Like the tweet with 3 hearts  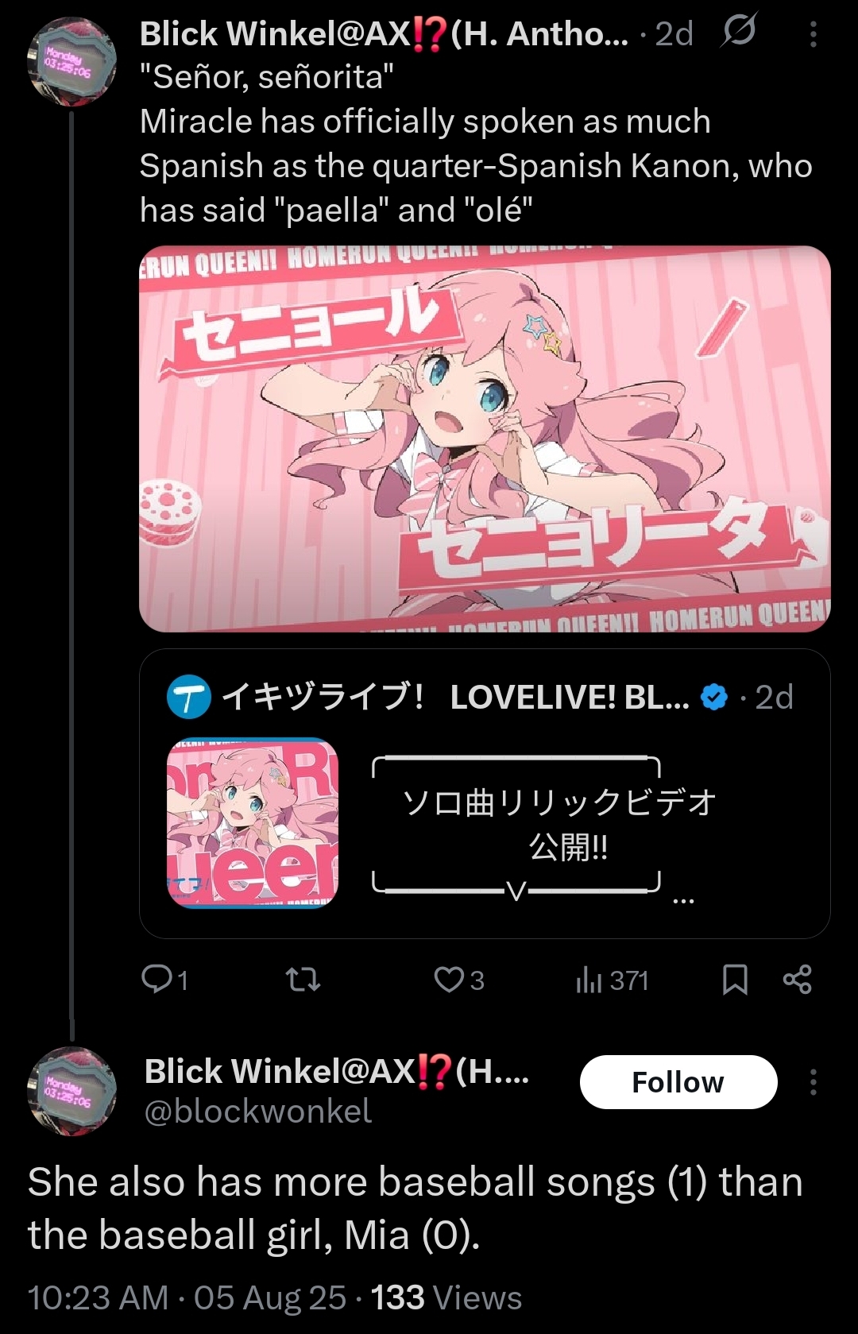(459, 980)
